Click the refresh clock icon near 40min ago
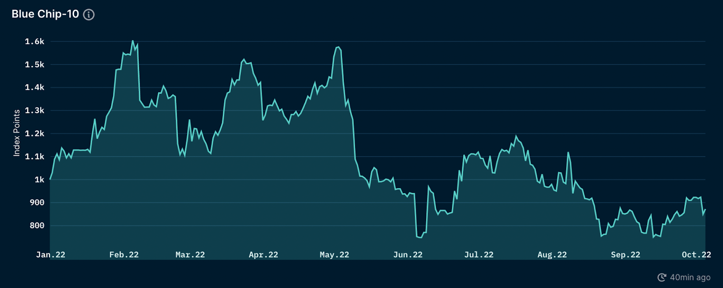 tap(662, 277)
